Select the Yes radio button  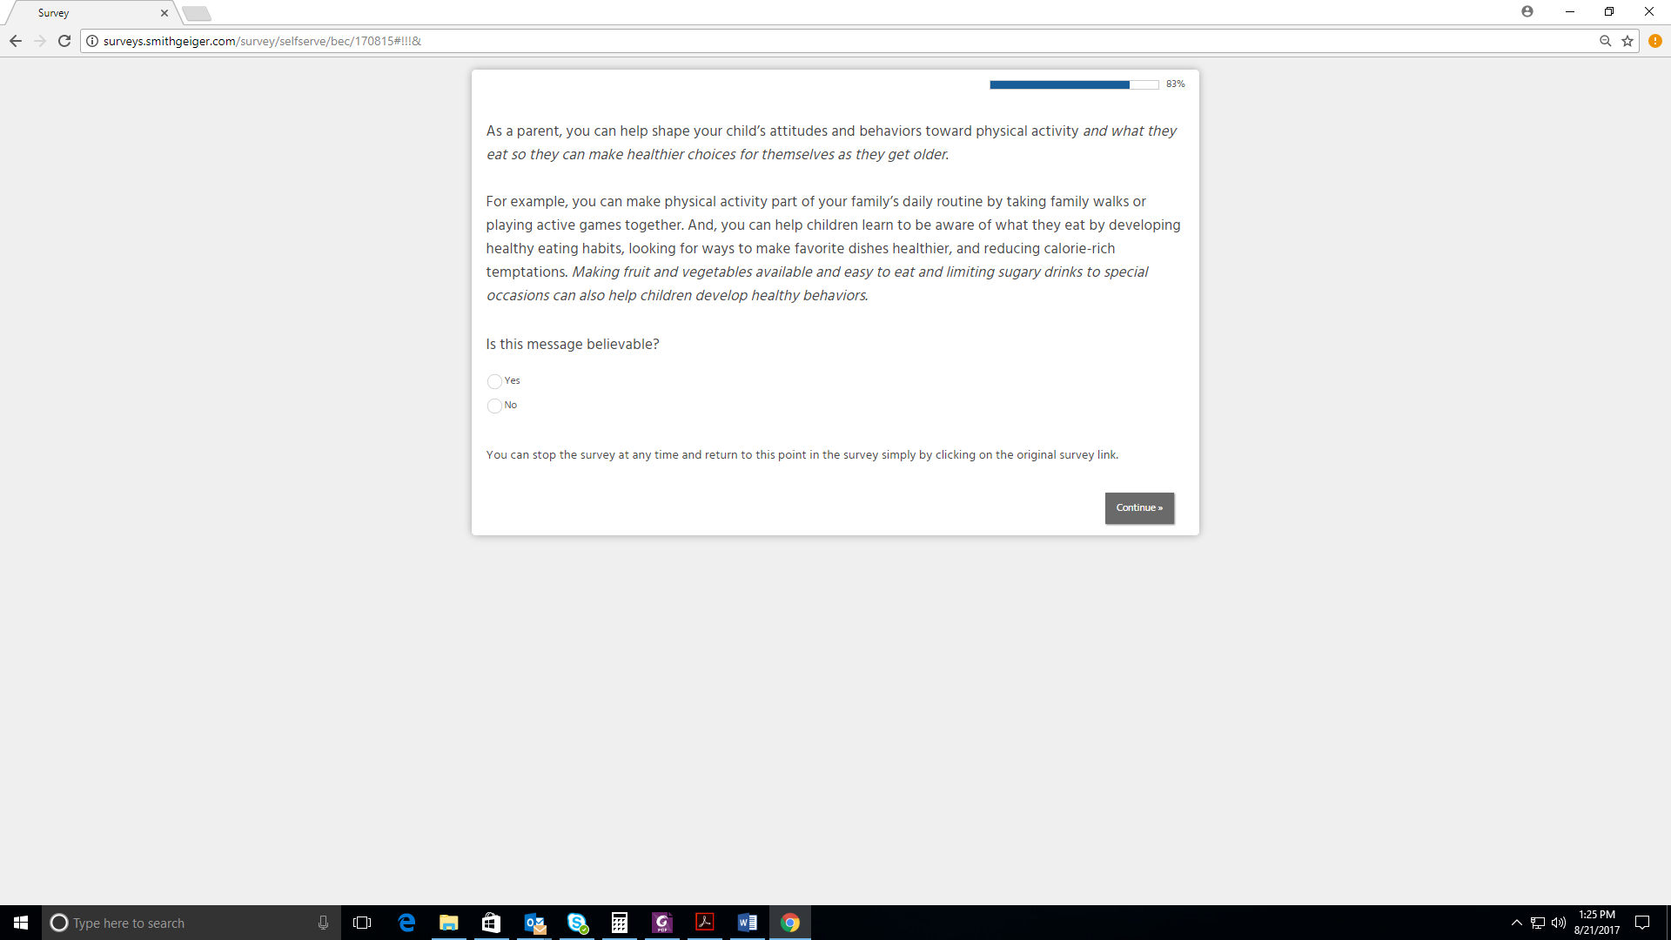click(494, 381)
